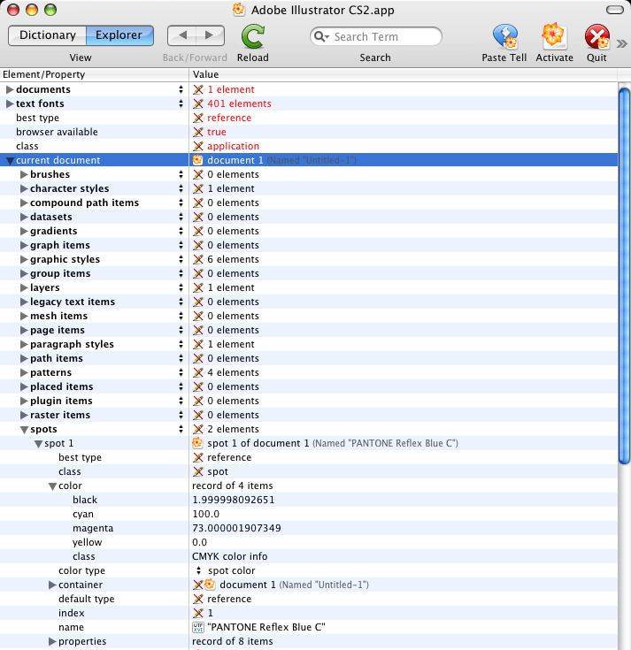Collapse the spot 1 item

click(x=38, y=444)
